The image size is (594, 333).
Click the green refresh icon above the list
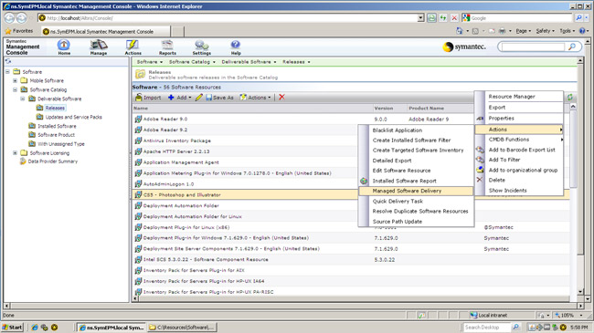click(x=569, y=98)
